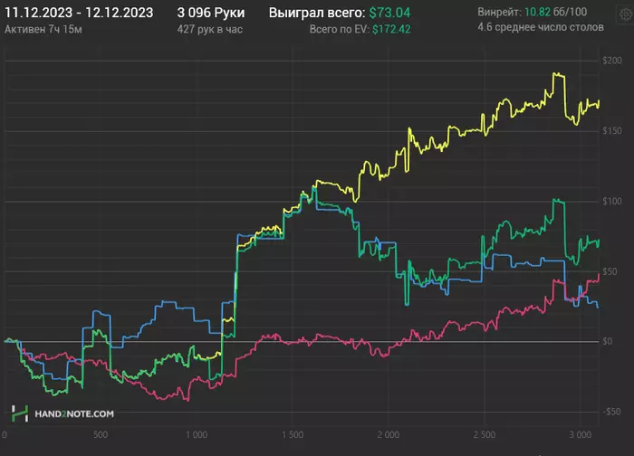
Task: Click the date range 11.12.2023 - 12.12.2023
Action: [x=79, y=13]
